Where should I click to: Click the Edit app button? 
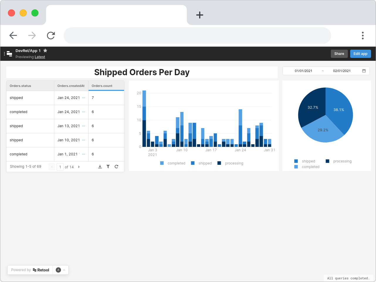360,53
